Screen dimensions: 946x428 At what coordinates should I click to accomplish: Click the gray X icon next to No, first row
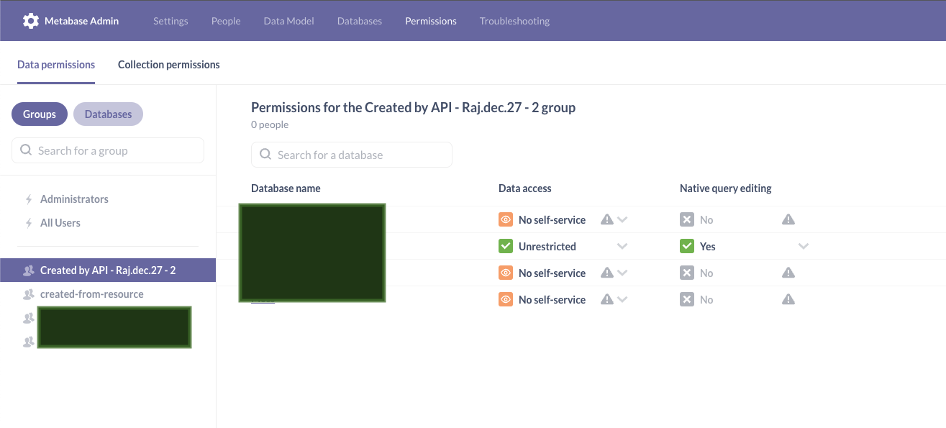[687, 219]
